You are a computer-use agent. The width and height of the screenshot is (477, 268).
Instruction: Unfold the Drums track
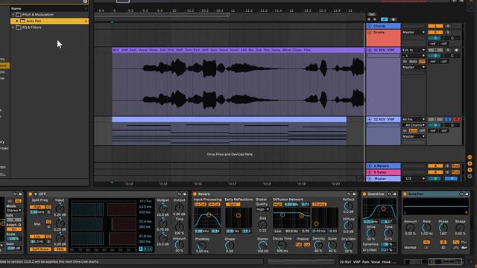[x=370, y=32]
